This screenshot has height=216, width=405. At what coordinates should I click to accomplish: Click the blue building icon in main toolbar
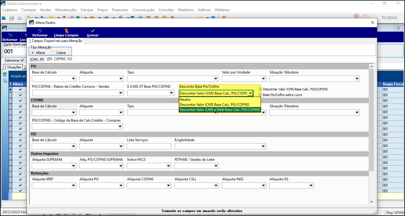pyautogui.click(x=4, y=18)
